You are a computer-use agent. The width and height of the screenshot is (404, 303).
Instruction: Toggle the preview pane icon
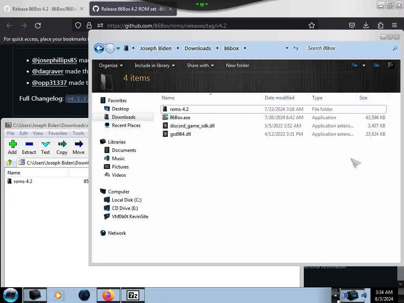pos(377,65)
